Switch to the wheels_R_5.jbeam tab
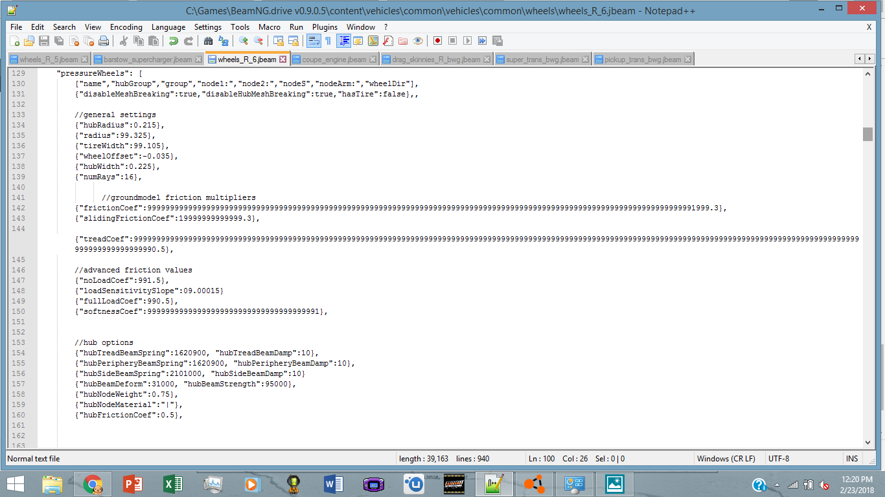Screen dimensions: 885x497 49,60
